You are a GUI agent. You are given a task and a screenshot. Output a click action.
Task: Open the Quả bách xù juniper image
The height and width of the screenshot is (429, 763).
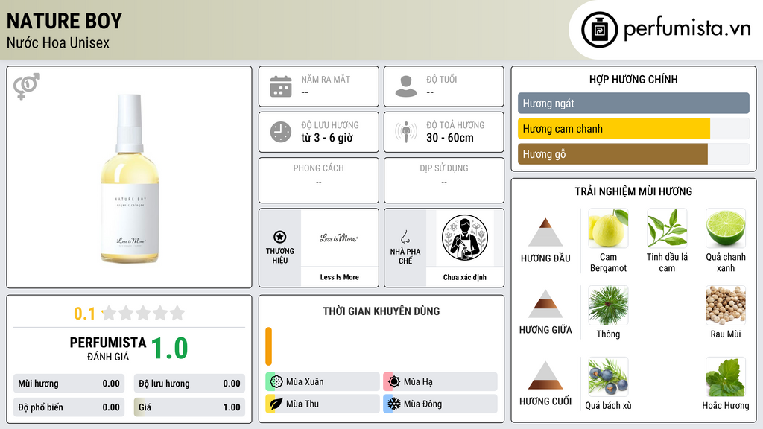point(608,377)
